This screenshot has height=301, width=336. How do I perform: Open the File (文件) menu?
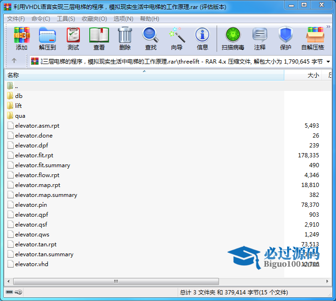pos(16,19)
